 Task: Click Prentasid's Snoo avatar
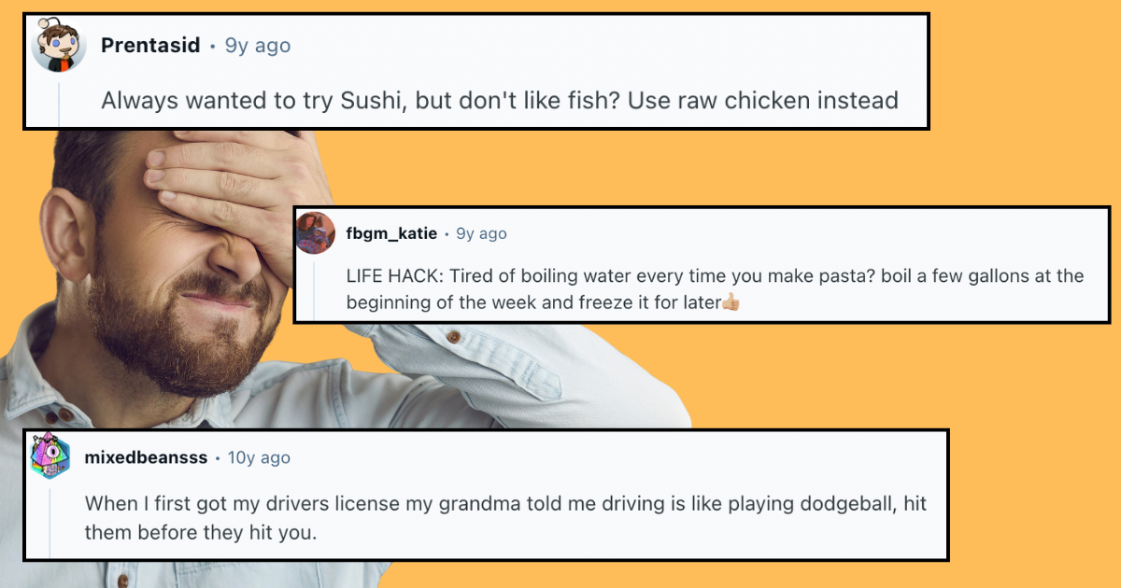click(x=59, y=45)
